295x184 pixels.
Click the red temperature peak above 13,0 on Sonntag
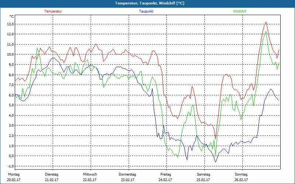click(x=266, y=22)
